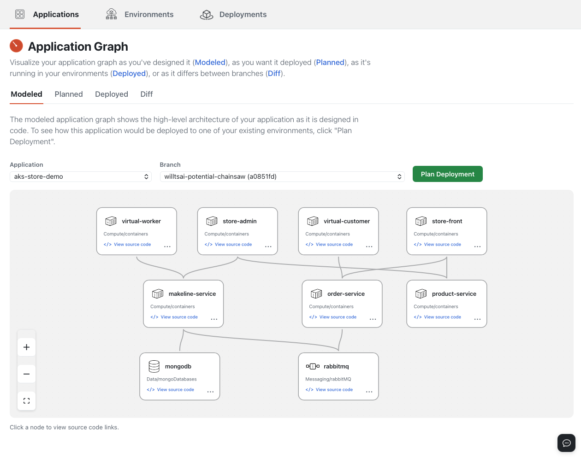The image size is (581, 457).
Task: Select the Modeled graph tab
Action: pyautogui.click(x=27, y=94)
